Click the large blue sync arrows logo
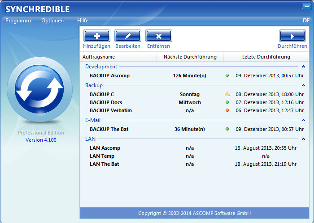The height and width of the screenshot is (223, 314). pyautogui.click(x=39, y=89)
